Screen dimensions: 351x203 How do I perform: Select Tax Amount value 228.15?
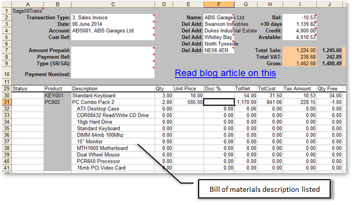tap(300, 102)
